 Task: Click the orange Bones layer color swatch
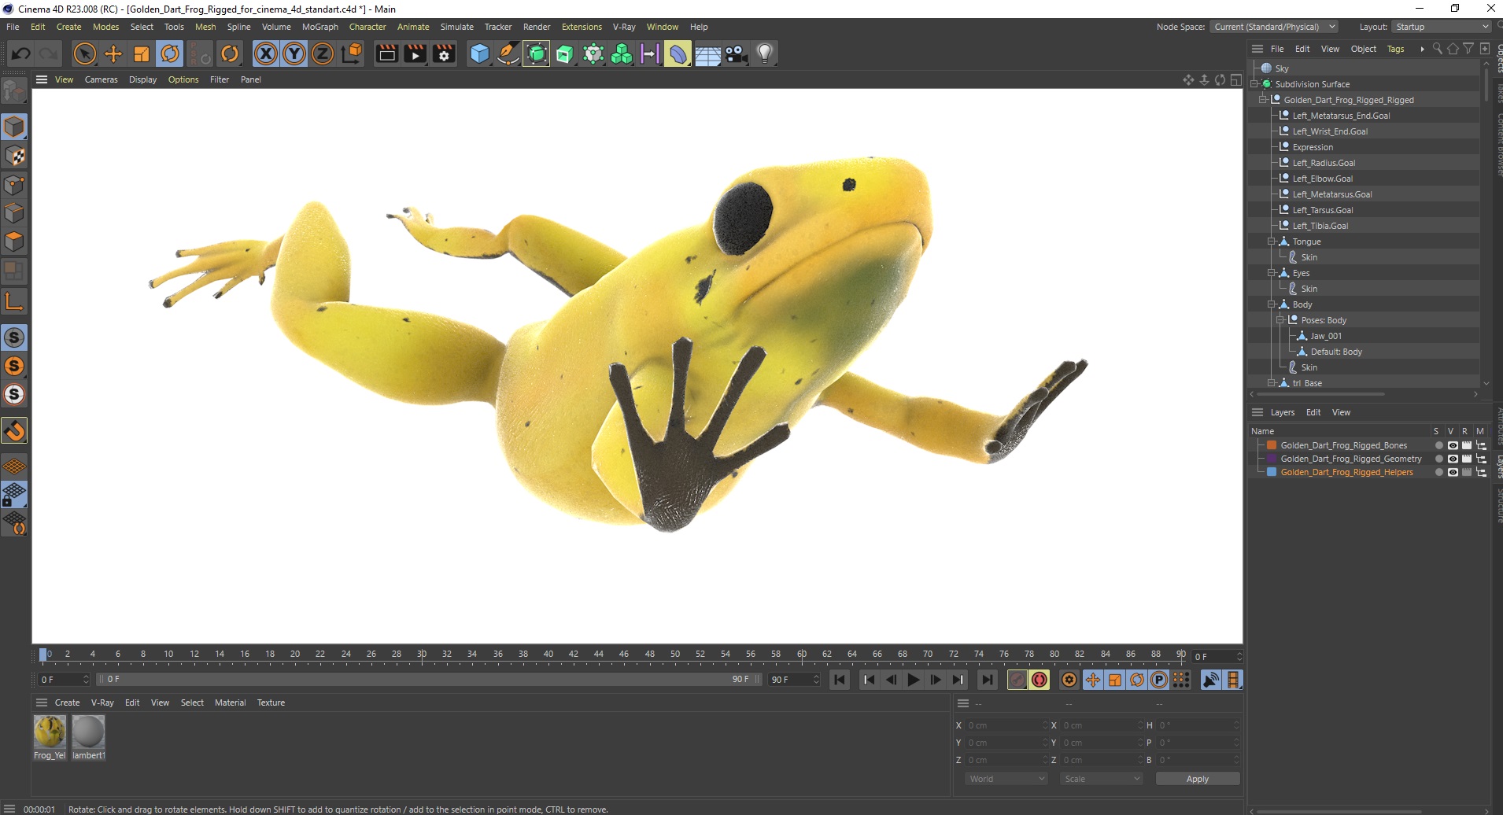pyautogui.click(x=1271, y=445)
